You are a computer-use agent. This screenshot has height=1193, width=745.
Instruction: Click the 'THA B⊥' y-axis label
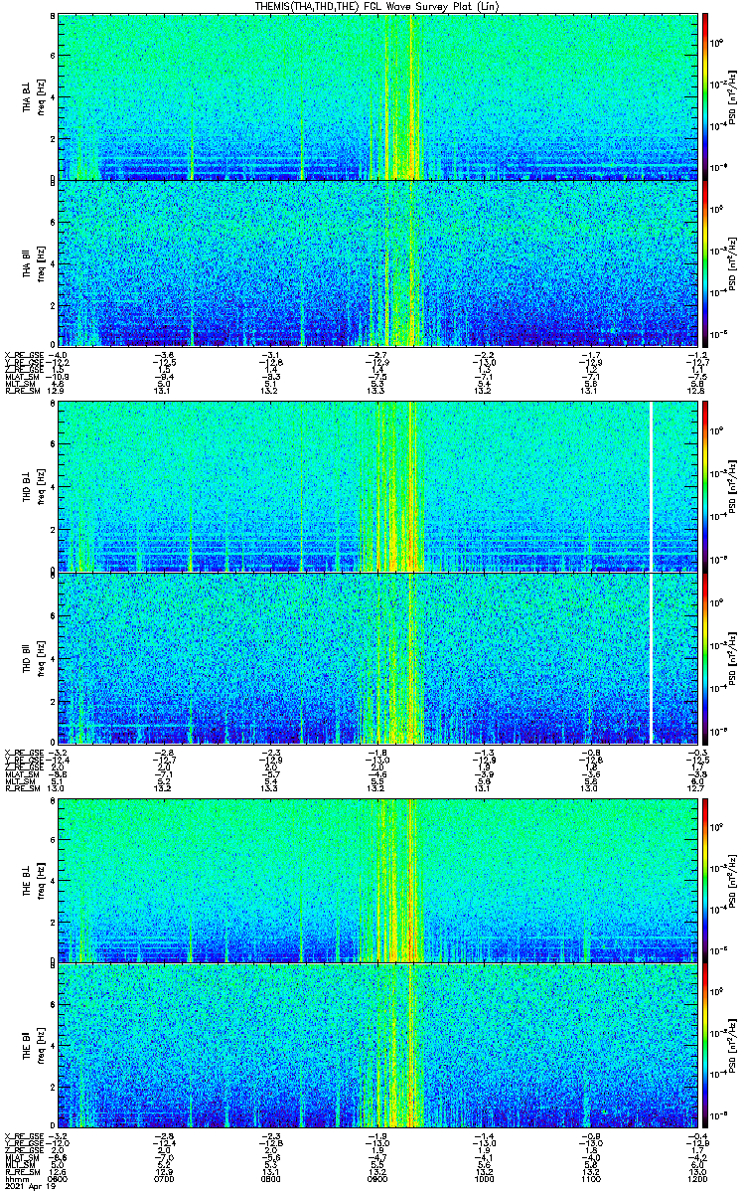pos(27,96)
